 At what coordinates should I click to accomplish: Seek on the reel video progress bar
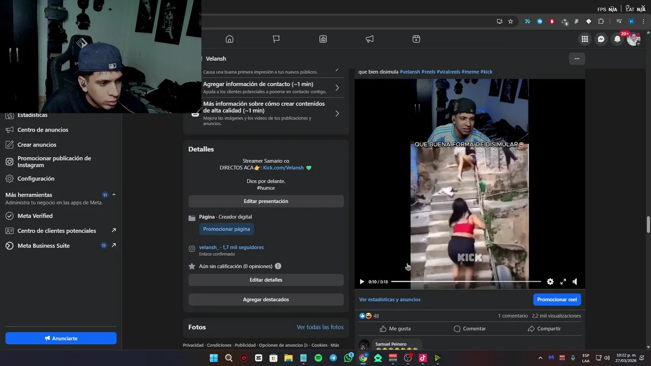(x=466, y=281)
